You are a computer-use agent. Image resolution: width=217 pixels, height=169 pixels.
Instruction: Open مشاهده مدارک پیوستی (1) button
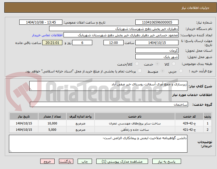[122, 162]
